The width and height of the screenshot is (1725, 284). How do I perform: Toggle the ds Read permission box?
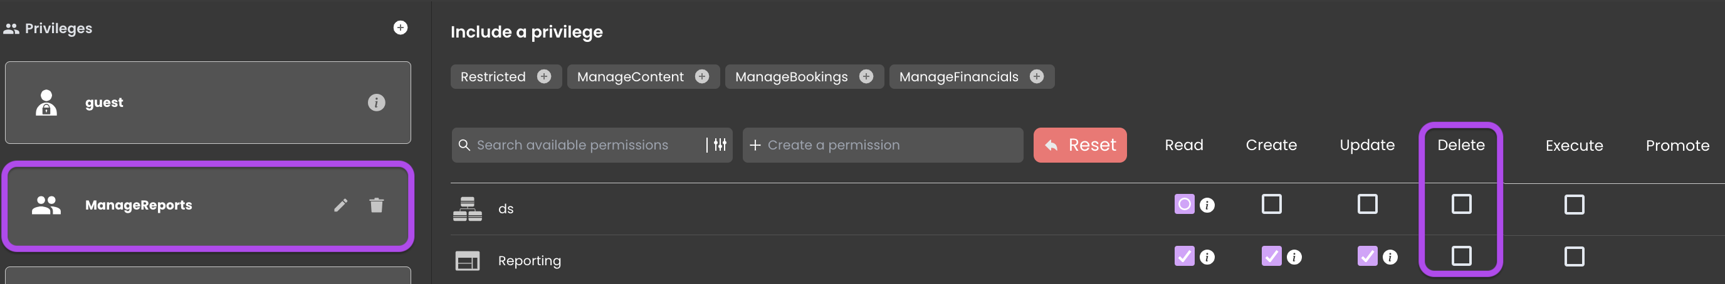tap(1184, 204)
